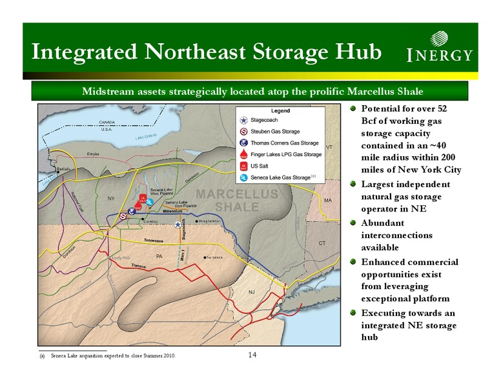This screenshot has width=501, height=387.
Task: Click the 'PA' state label
Action: pyautogui.click(x=159, y=257)
